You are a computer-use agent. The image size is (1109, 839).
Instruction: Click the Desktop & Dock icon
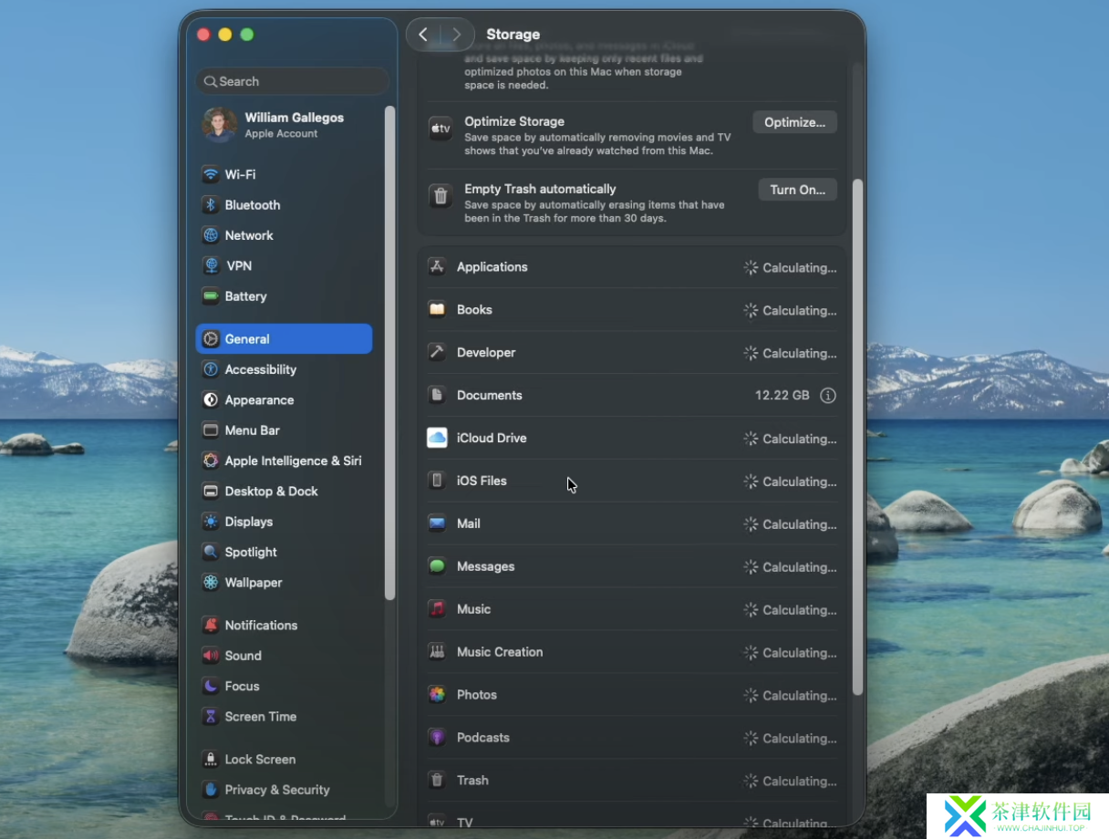tap(211, 491)
